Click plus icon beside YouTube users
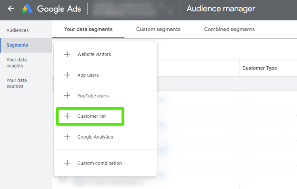The width and height of the screenshot is (297, 189). pos(67,95)
